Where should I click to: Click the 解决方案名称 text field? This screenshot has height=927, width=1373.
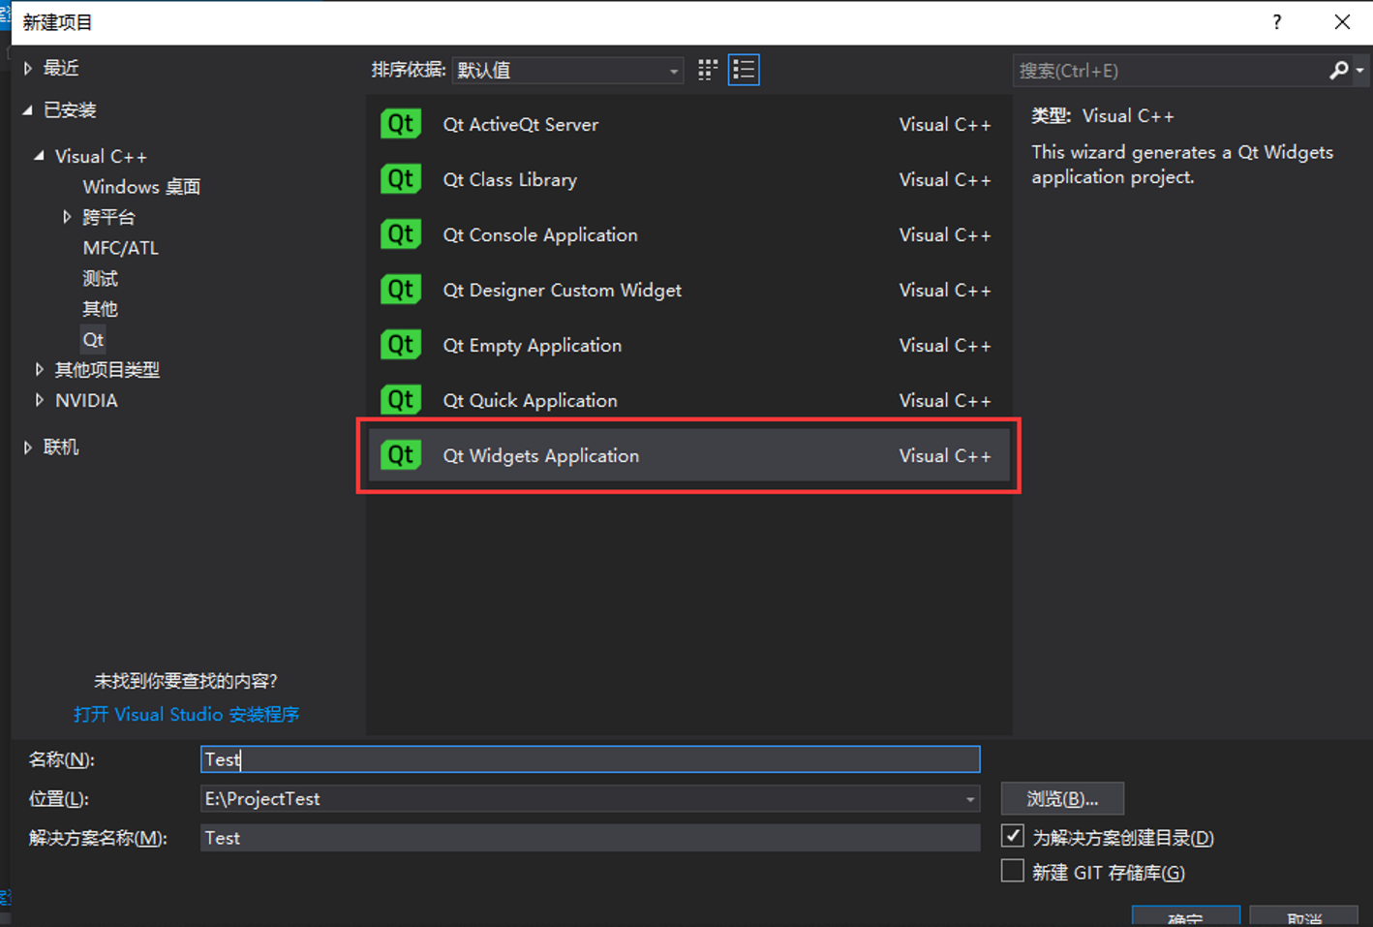pyautogui.click(x=590, y=838)
